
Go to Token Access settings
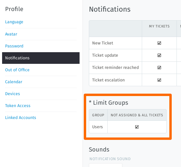[18, 106]
